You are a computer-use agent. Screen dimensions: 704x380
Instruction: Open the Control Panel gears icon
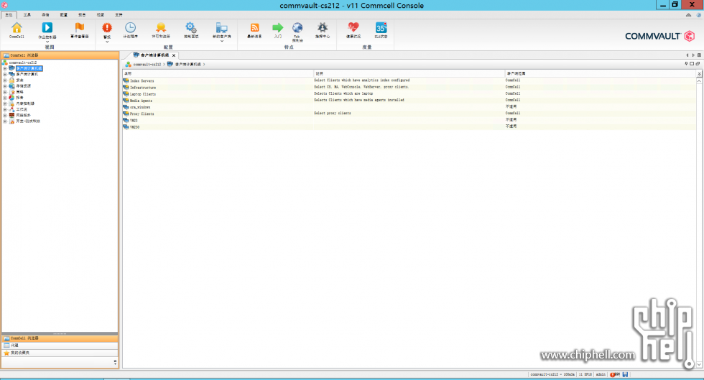coord(191,28)
